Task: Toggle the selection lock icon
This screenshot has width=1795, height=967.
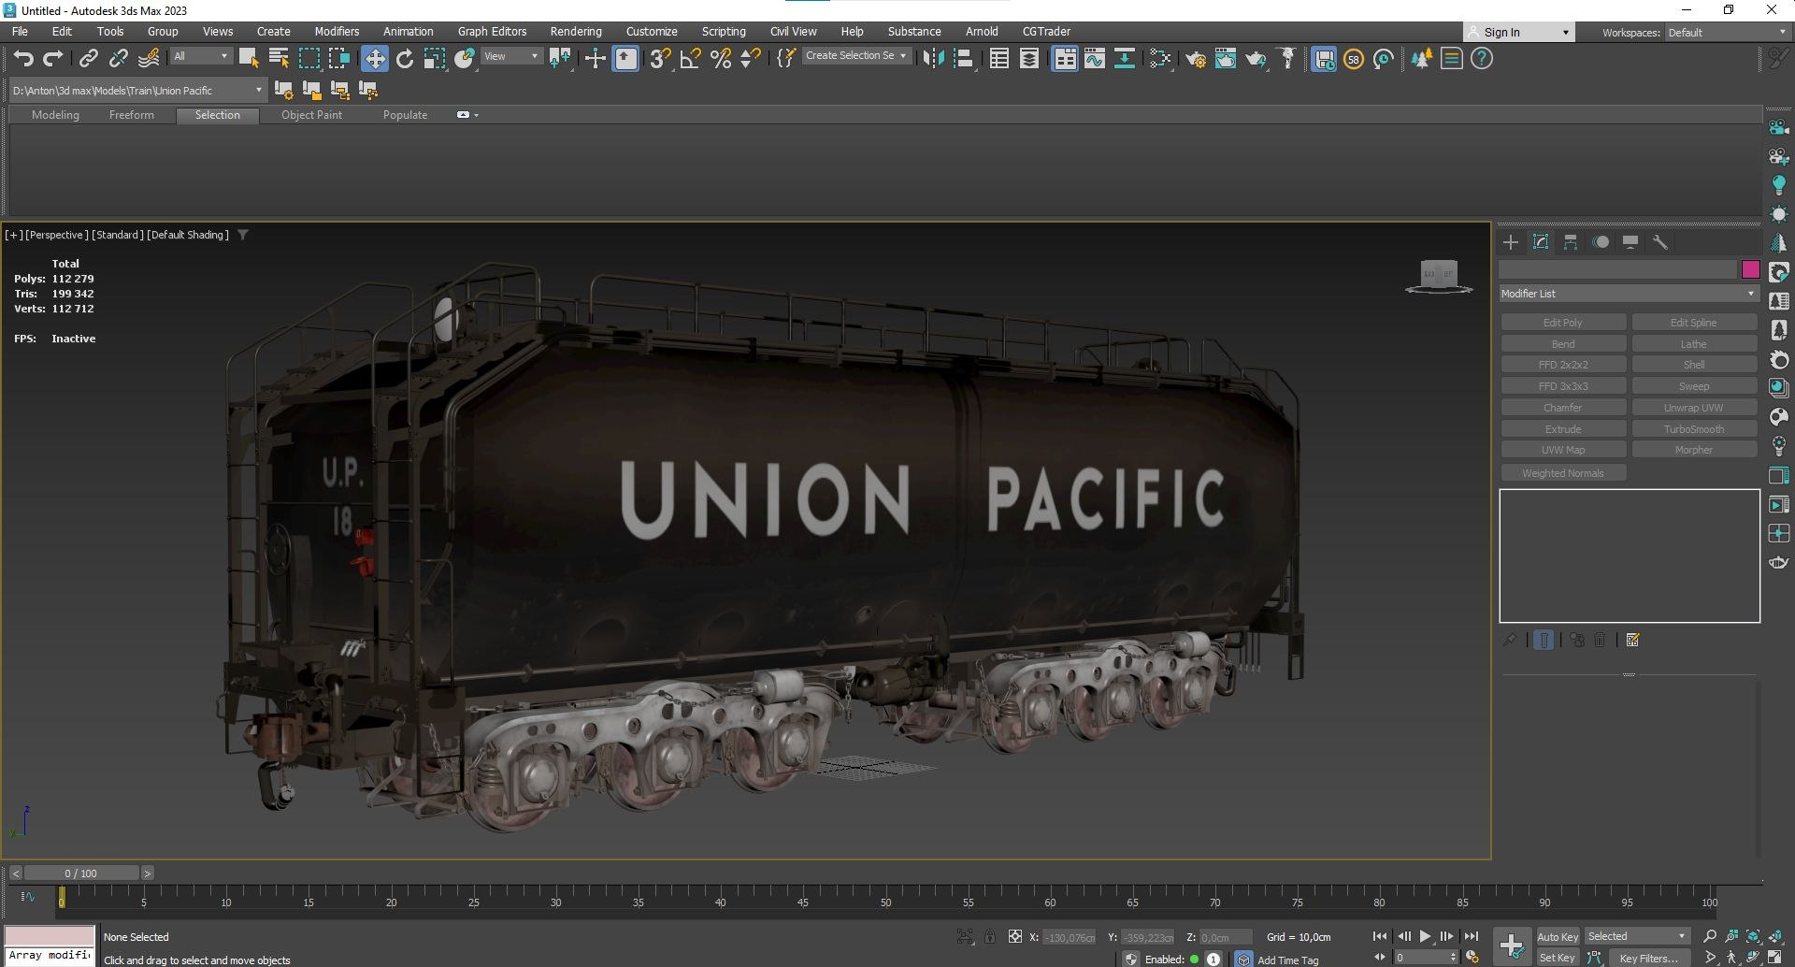Action: 990,936
